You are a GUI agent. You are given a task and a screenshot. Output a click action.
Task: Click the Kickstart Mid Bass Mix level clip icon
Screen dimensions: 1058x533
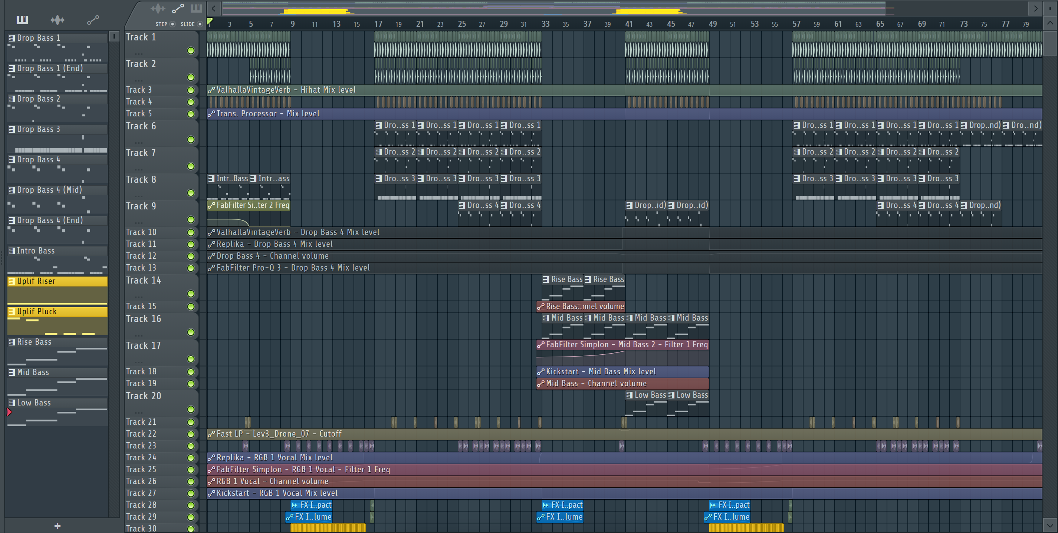(541, 372)
